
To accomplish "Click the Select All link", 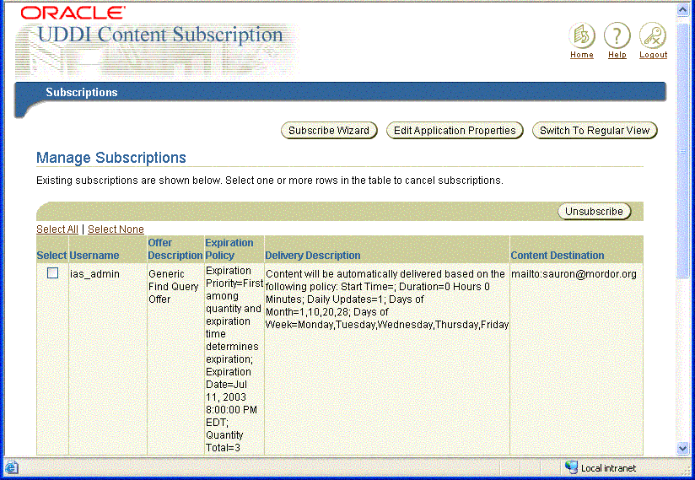I will [x=57, y=229].
